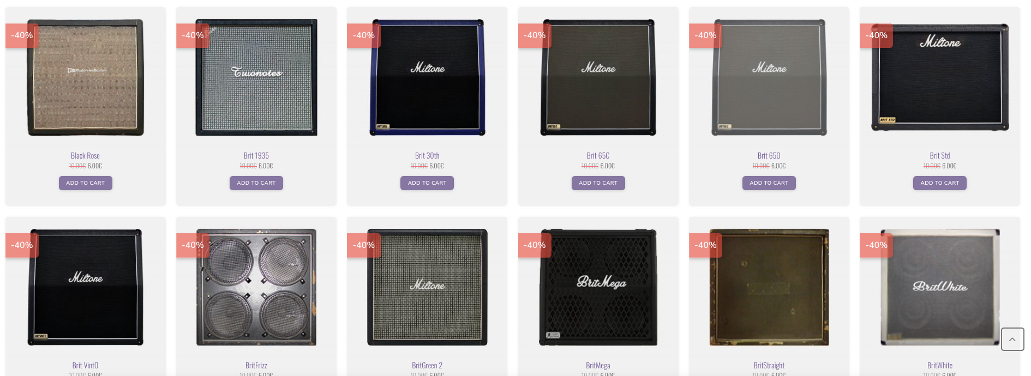This screenshot has width=1031, height=376.
Task: Add Brit 1935 to cart
Action: pyautogui.click(x=256, y=183)
